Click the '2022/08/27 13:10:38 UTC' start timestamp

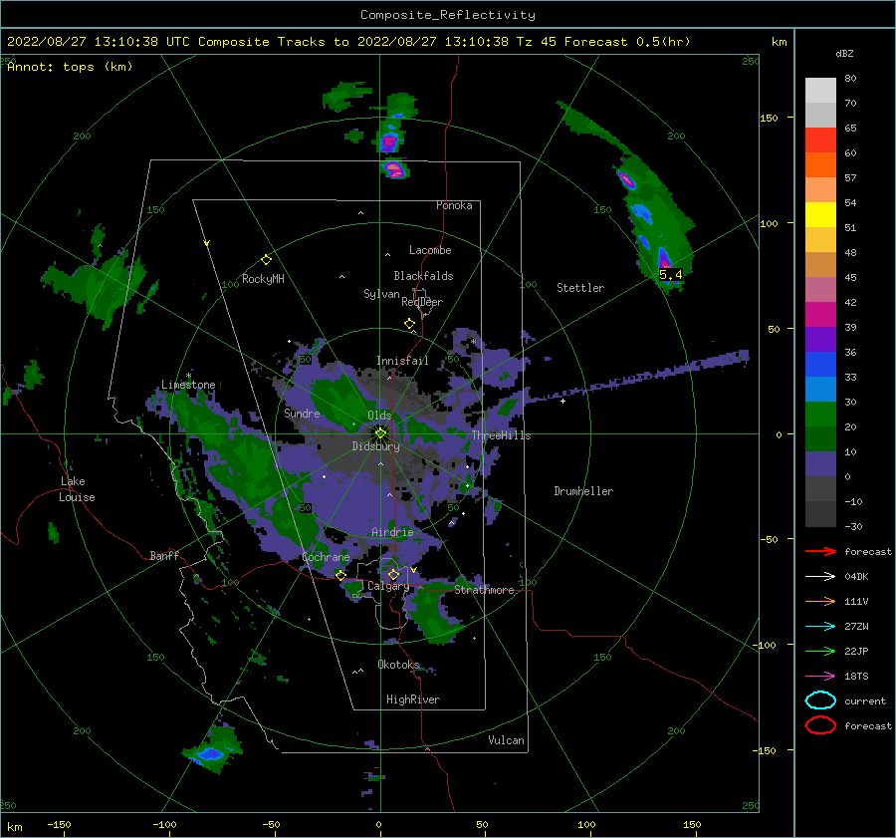click(99, 42)
